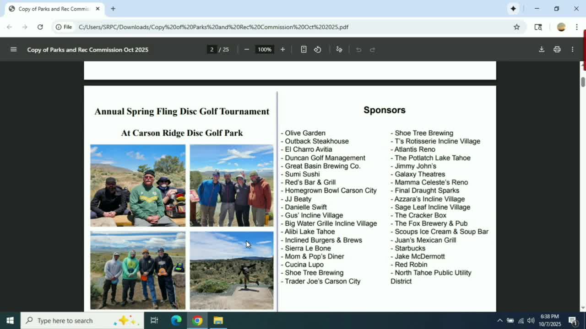Show hidden system tray icons

pos(500,320)
